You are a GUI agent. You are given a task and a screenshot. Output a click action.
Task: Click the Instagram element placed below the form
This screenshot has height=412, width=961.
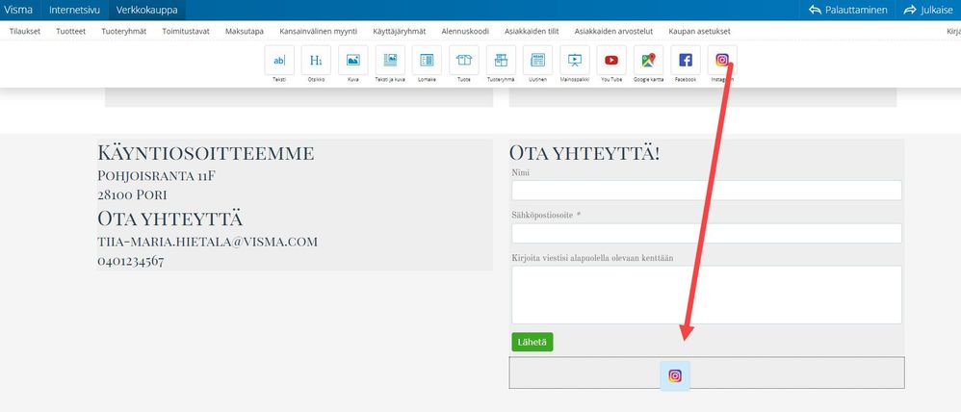point(675,375)
